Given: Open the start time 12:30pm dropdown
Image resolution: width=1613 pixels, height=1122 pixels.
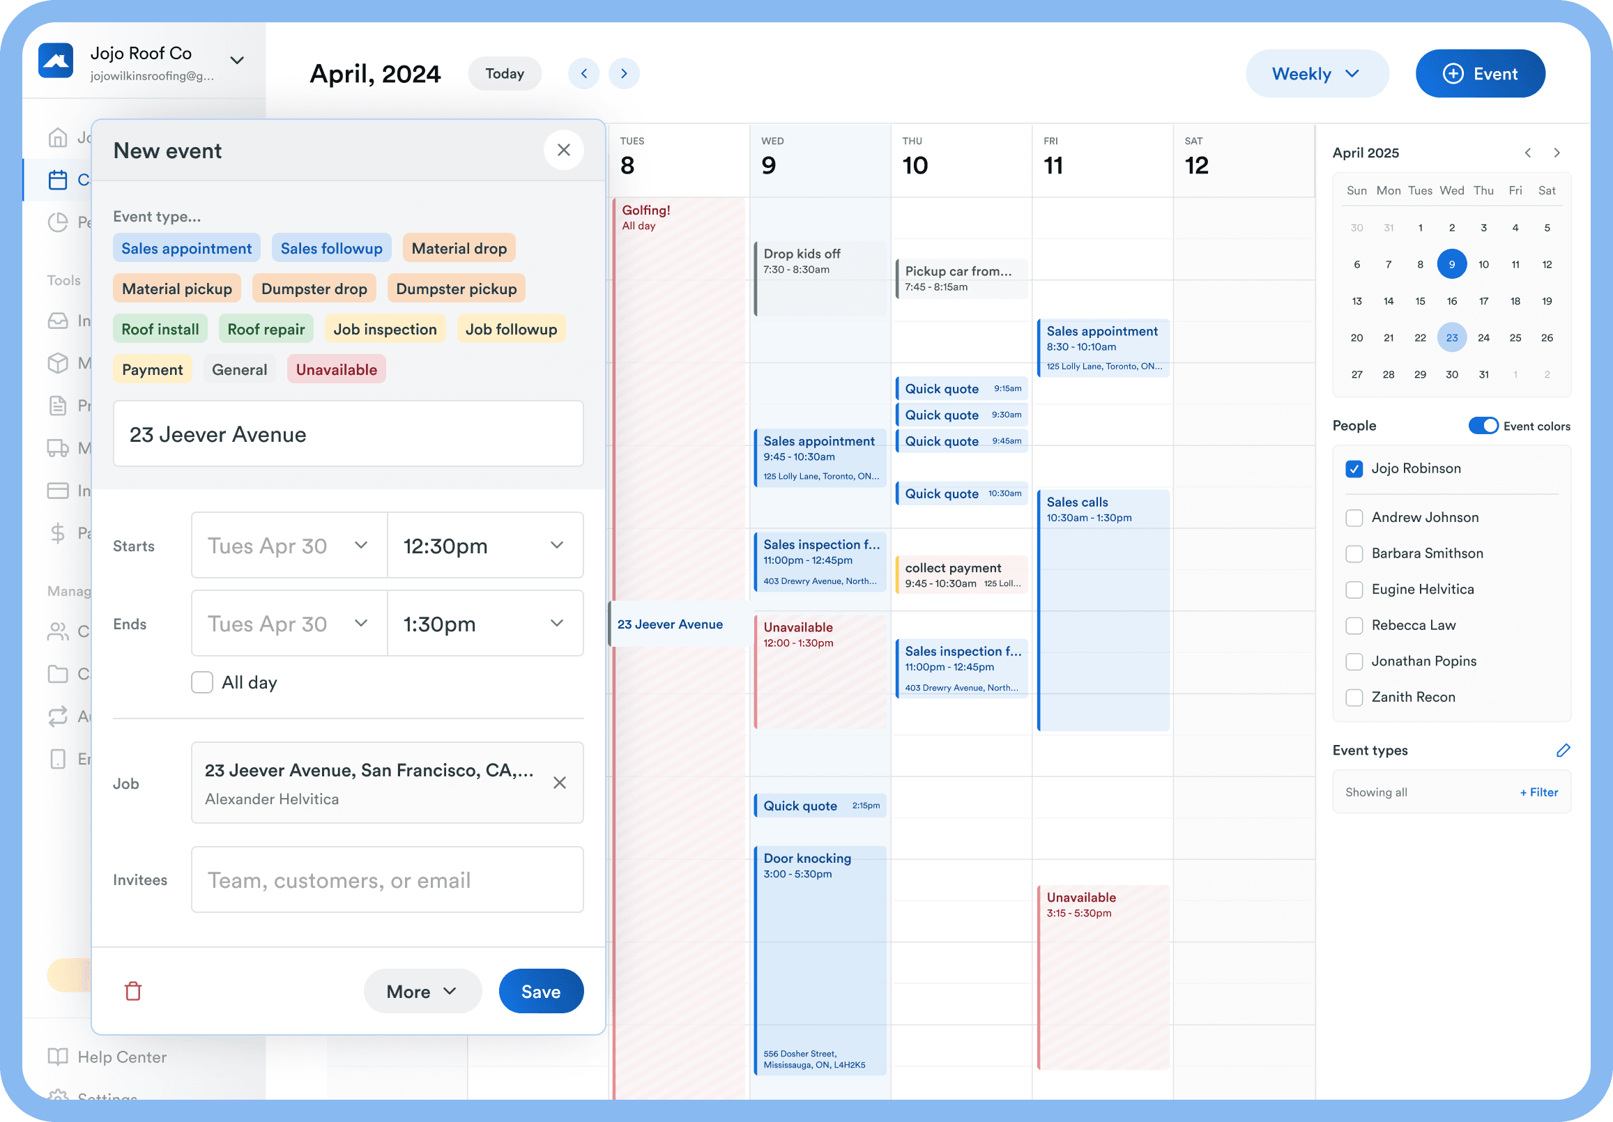Looking at the screenshot, I should (x=484, y=545).
